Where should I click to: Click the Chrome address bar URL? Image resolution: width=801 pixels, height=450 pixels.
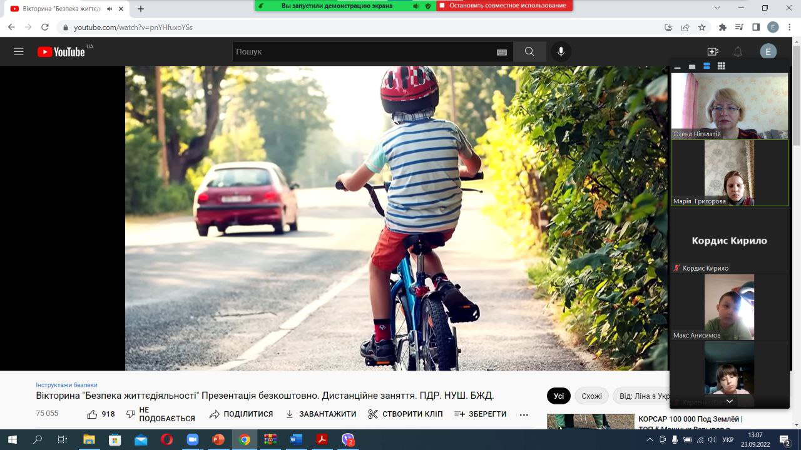(133, 27)
